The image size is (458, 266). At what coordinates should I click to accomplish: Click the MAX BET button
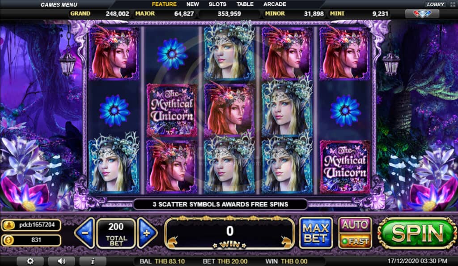316,233
